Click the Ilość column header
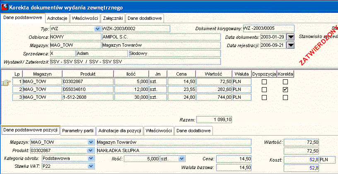338x174 pixels. pyautogui.click(x=131, y=74)
